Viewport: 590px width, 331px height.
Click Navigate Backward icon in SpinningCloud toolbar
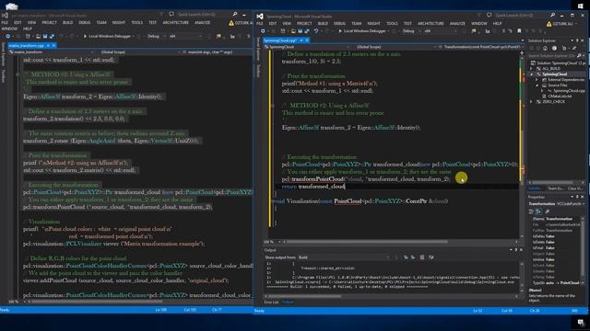click(263, 30)
